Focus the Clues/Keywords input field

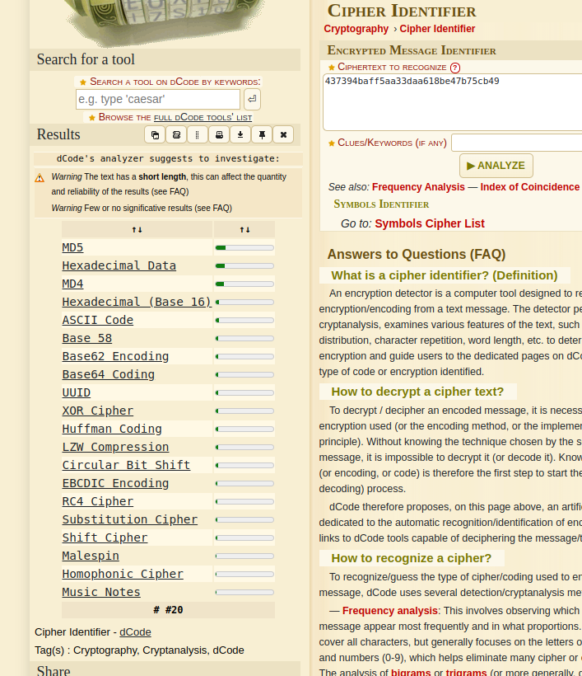(x=517, y=143)
